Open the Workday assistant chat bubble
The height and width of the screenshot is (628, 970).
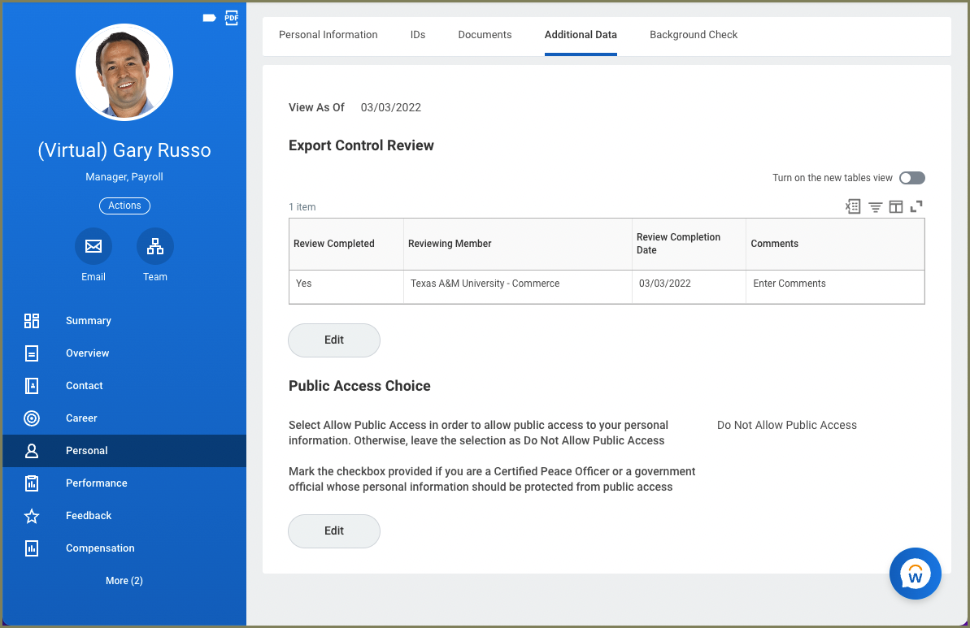click(x=915, y=574)
